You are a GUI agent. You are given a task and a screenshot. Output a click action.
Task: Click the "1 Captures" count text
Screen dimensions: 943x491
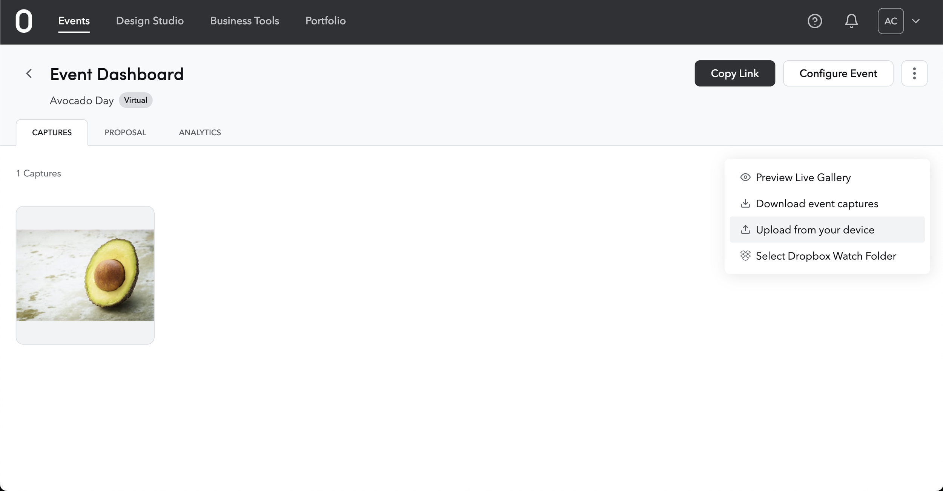[38, 173]
